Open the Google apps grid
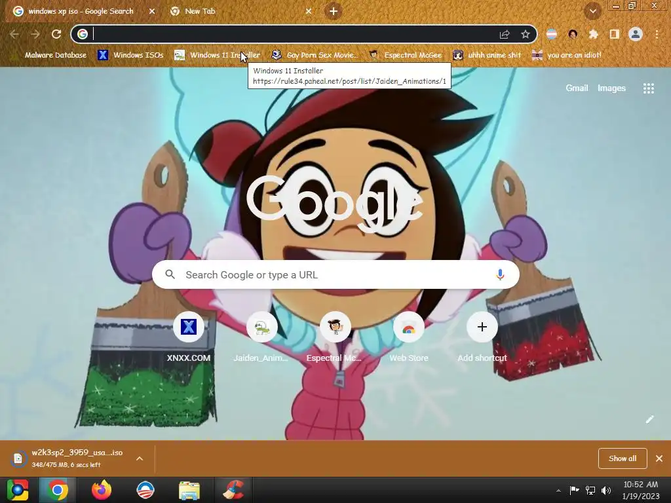This screenshot has width=671, height=503. click(x=649, y=88)
